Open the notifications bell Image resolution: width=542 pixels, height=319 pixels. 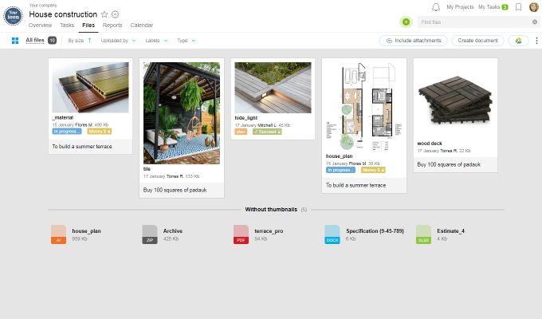(x=435, y=6)
